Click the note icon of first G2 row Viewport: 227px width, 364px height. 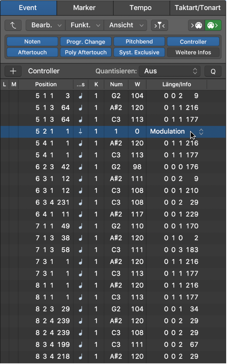[x=80, y=96]
